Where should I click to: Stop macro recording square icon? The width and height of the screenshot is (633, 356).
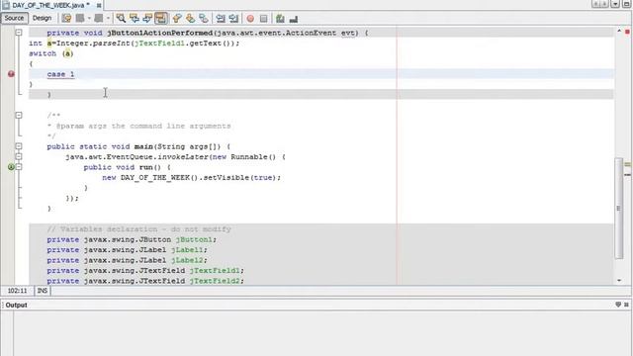(264, 19)
